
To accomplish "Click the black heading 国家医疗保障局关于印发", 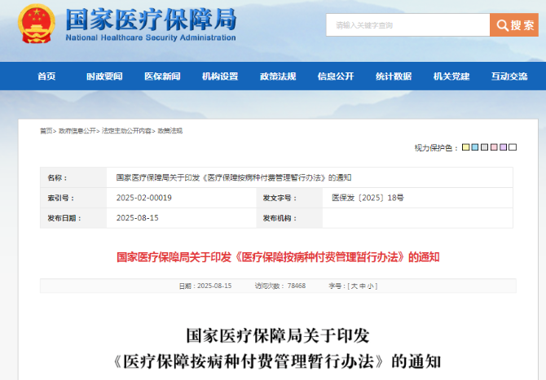I will coord(278,335).
